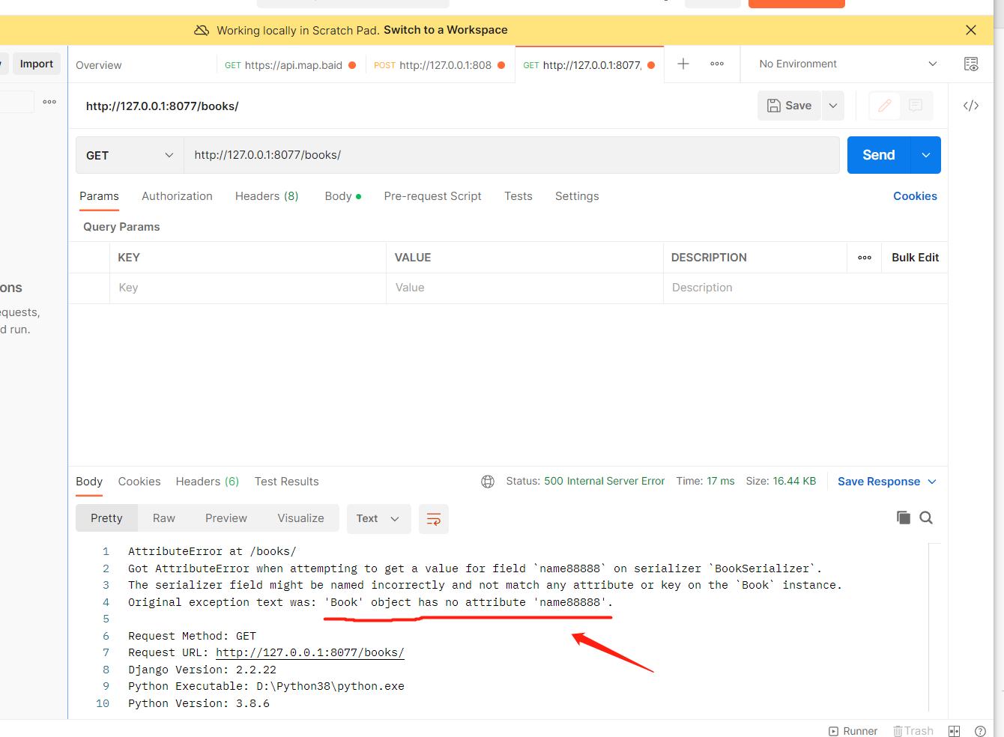Expand the Save options dropdown arrow
This screenshot has width=1004, height=737.
[x=833, y=106]
